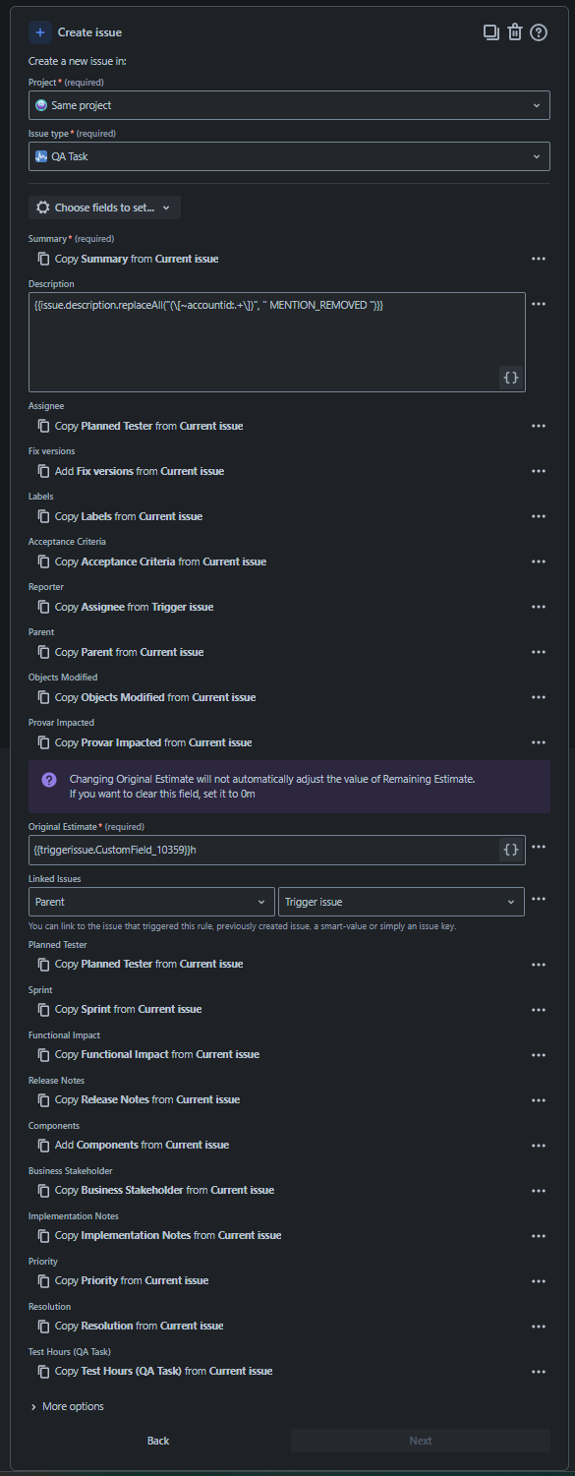Screen dimensions: 575x1476
Task: Click copy icon beside Priority field
Action: point(43,1280)
